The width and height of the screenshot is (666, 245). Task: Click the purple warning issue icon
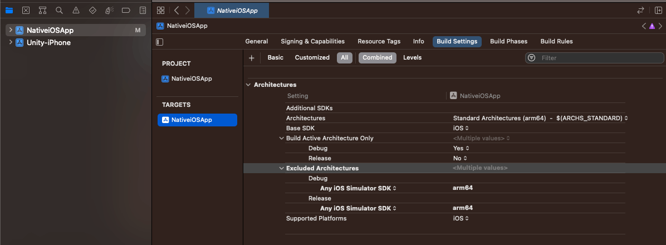pos(652,26)
